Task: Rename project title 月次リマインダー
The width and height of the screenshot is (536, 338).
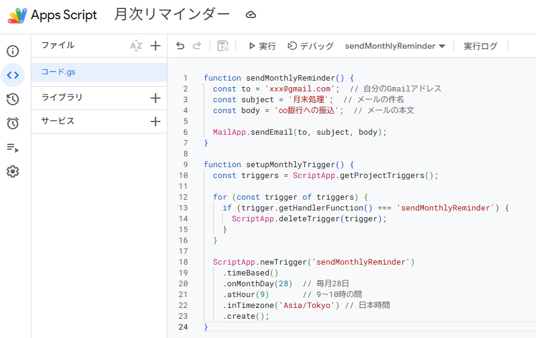Action: pos(172,15)
